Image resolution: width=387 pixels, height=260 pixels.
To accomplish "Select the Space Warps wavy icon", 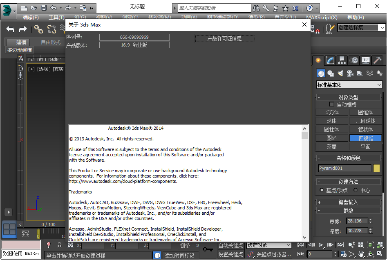I will tap(370, 73).
